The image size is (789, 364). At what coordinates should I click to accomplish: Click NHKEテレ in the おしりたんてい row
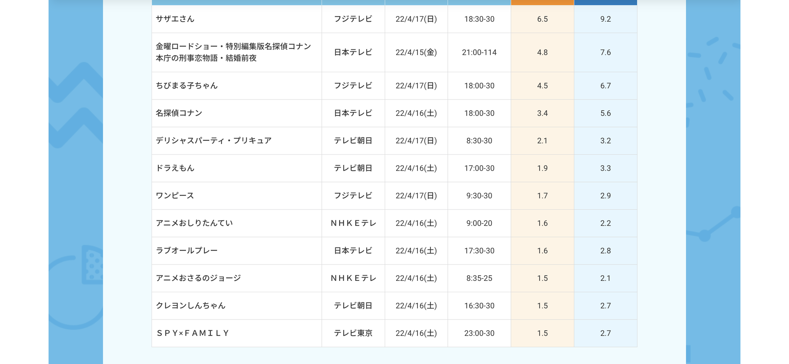click(353, 223)
